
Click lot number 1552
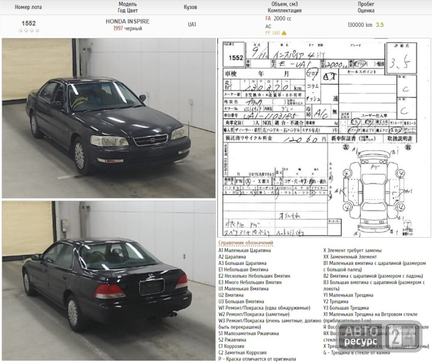point(29,24)
